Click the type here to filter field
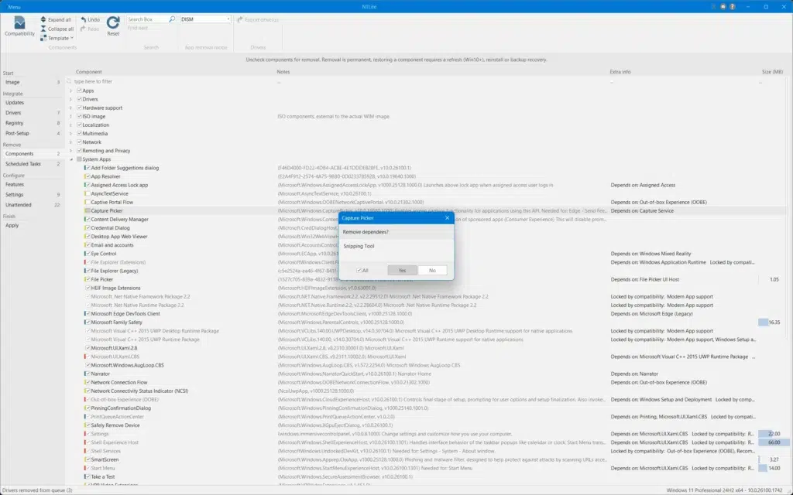 tap(172, 81)
